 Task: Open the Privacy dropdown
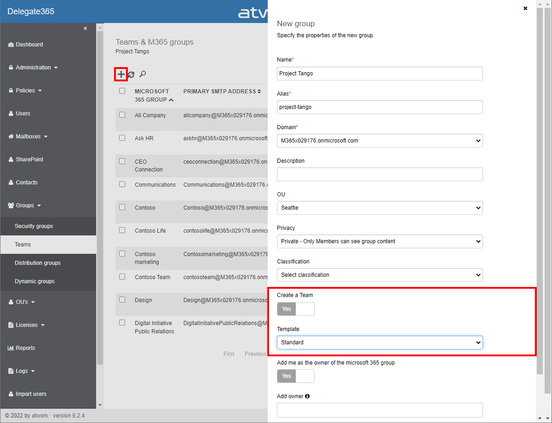tap(380, 241)
